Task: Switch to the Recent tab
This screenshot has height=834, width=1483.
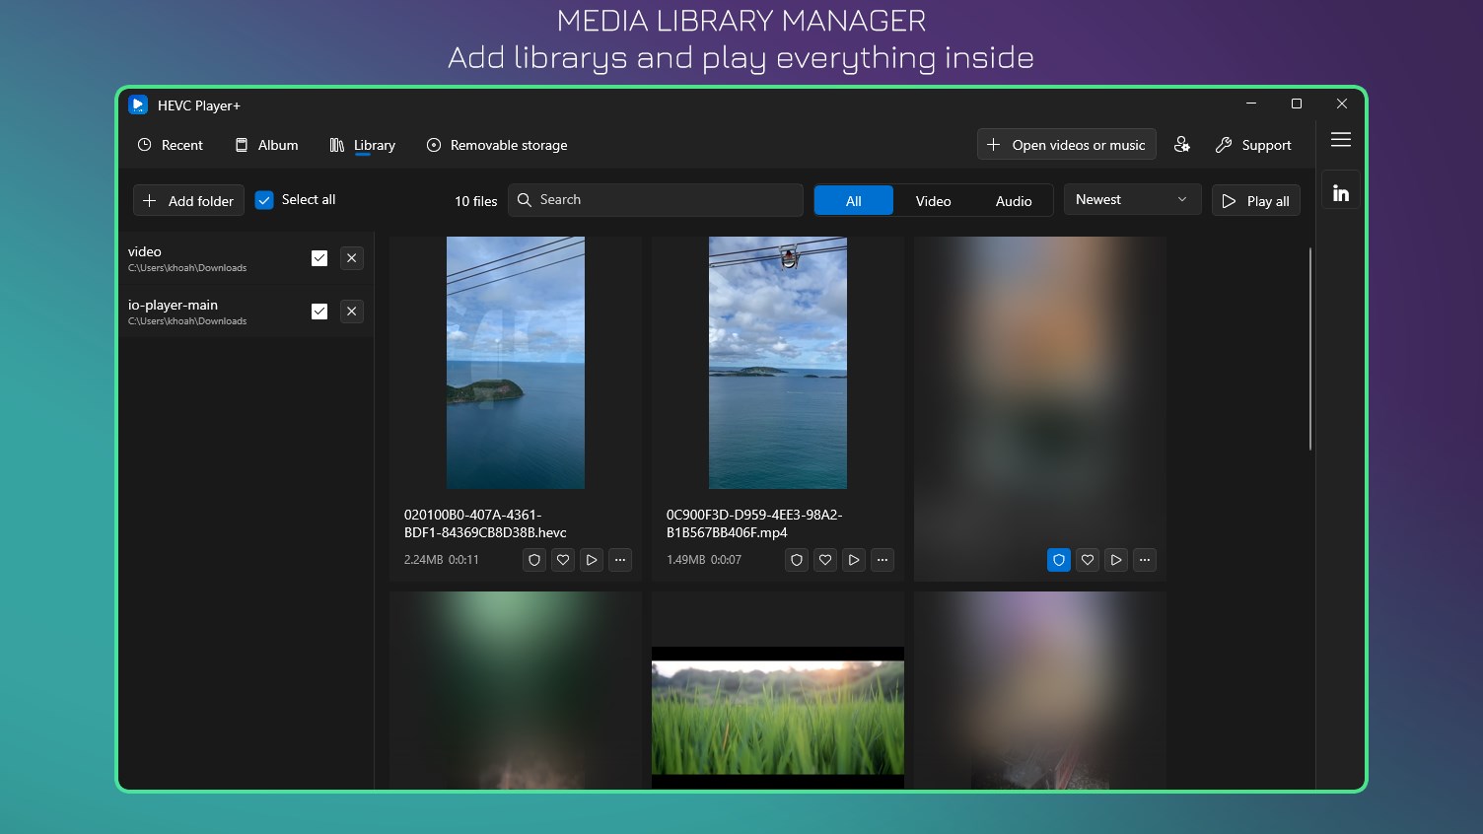Action: (x=170, y=145)
